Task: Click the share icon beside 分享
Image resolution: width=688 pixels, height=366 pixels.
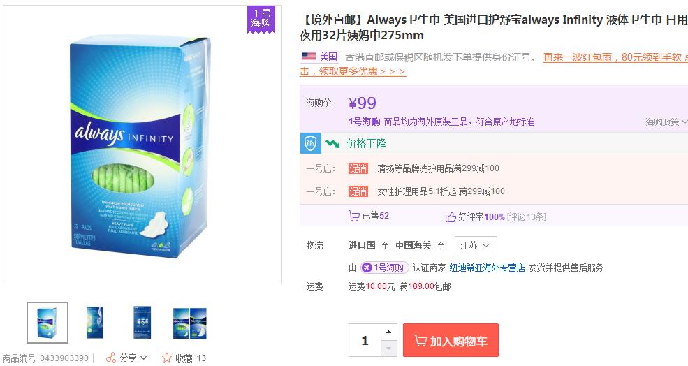Action: [111, 358]
